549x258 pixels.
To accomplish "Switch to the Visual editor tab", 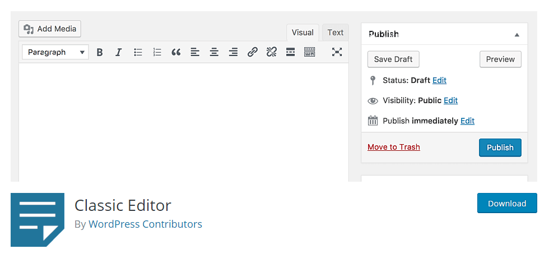I will tap(303, 33).
